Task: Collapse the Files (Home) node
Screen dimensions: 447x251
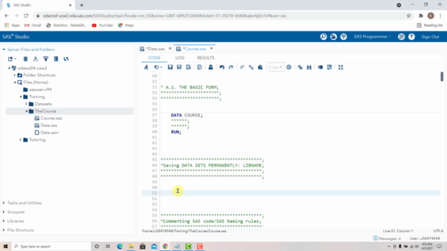Action: tap(15, 82)
